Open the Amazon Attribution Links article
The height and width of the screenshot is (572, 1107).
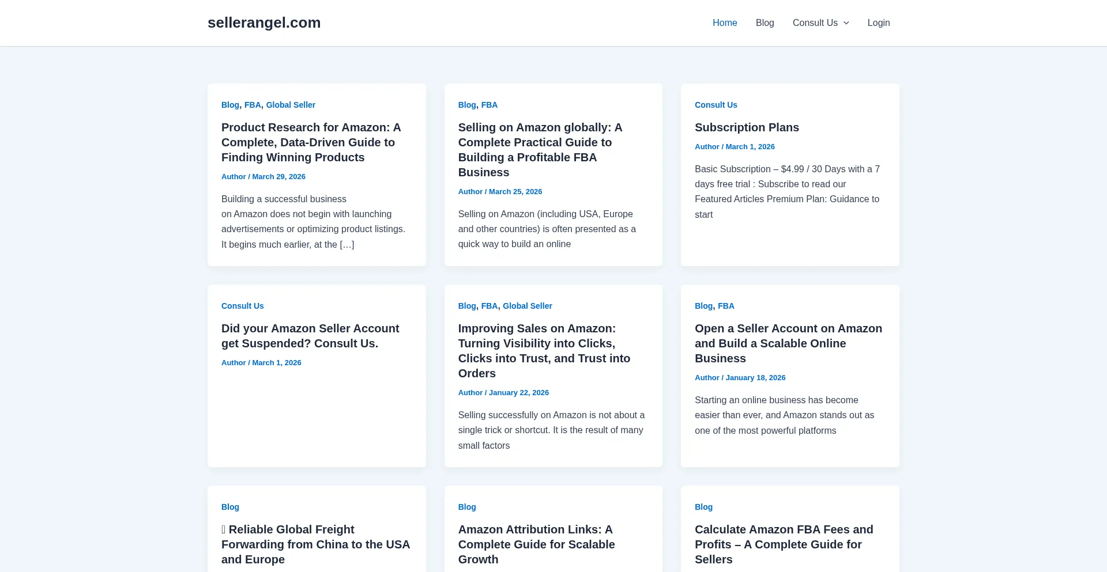click(537, 544)
